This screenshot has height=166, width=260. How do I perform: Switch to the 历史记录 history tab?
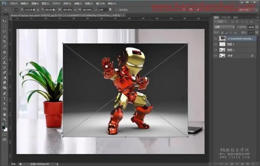(226, 17)
